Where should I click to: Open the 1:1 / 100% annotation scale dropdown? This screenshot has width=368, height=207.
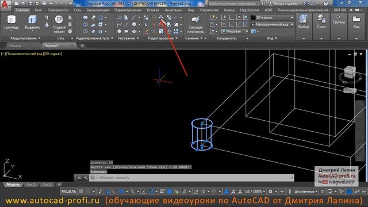tap(255, 191)
